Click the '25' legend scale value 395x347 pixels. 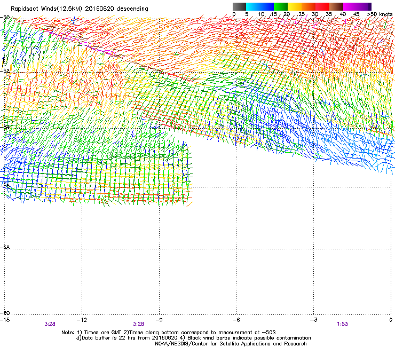click(x=301, y=14)
